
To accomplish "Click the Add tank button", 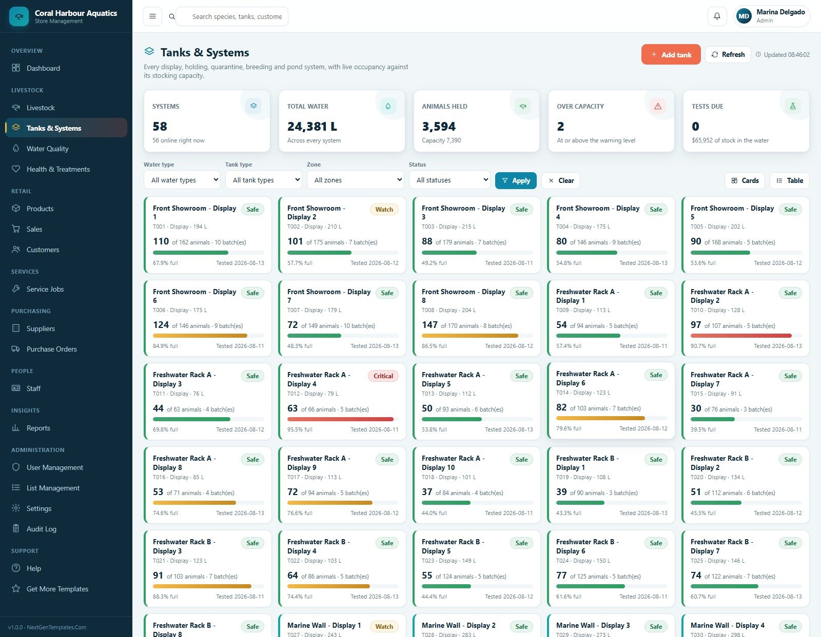I will pyautogui.click(x=671, y=54).
